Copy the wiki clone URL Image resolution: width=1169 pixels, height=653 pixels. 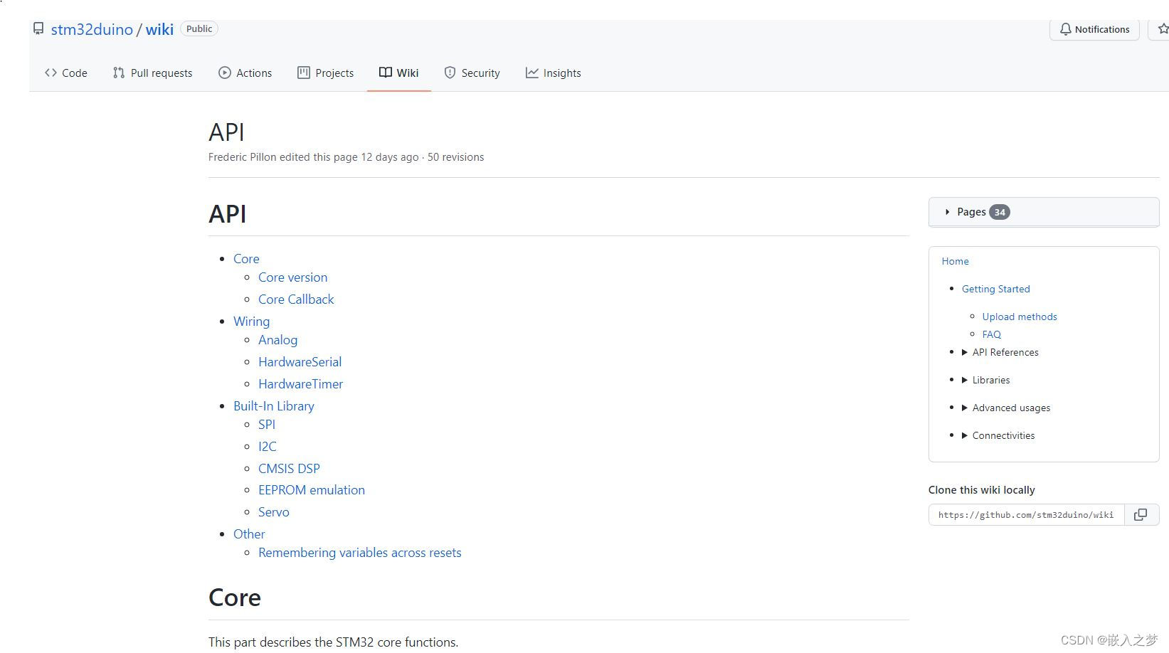click(1141, 514)
